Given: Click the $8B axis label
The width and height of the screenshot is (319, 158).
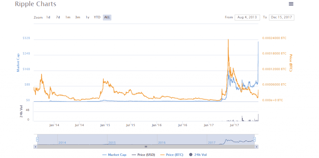Looking at the screenshot, I should pos(27,85).
